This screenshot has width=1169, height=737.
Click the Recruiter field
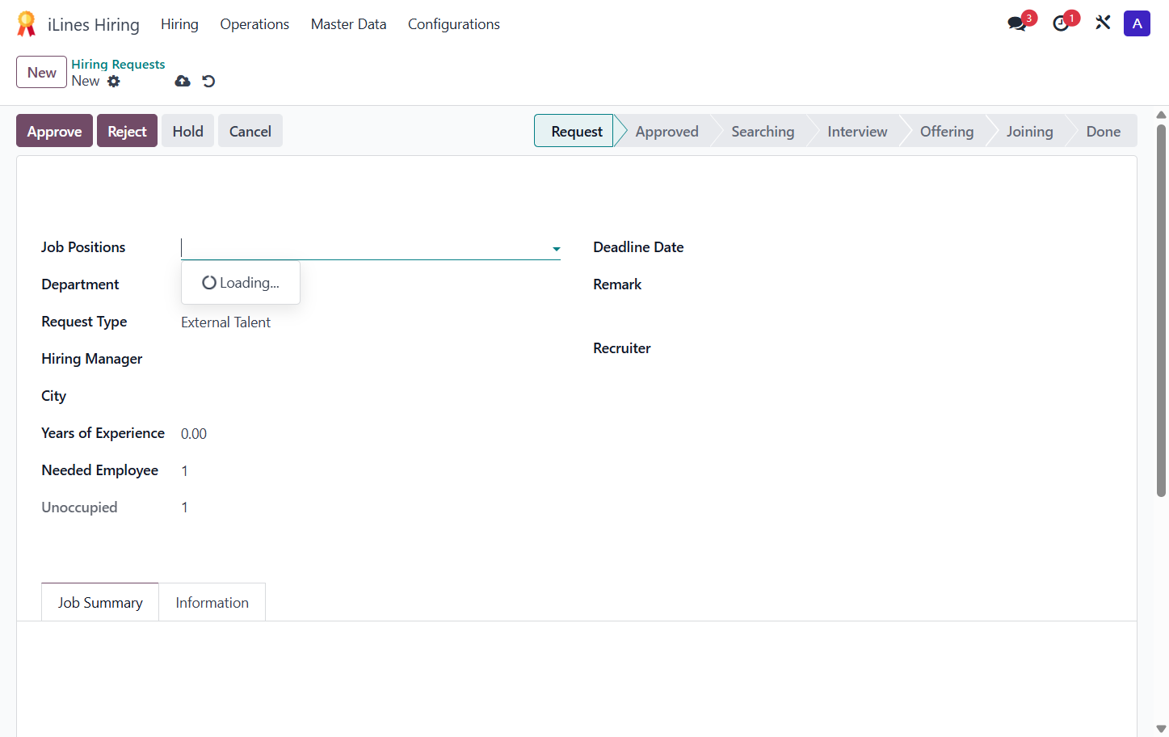(x=922, y=348)
